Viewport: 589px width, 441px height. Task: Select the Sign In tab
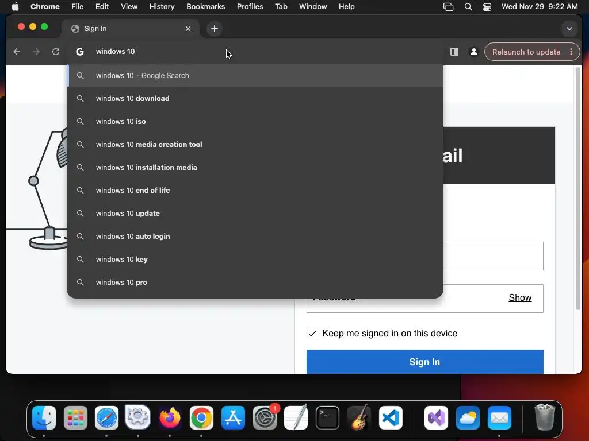pyautogui.click(x=130, y=29)
